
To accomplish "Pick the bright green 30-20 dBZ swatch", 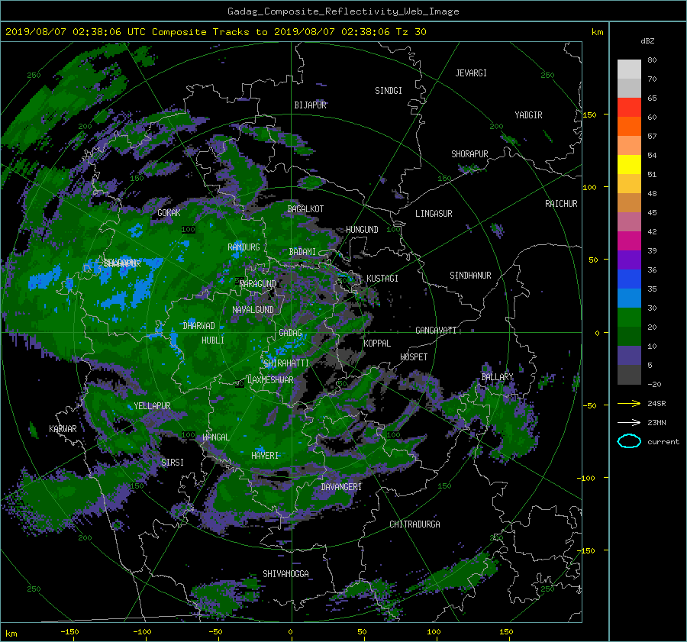I will click(629, 318).
